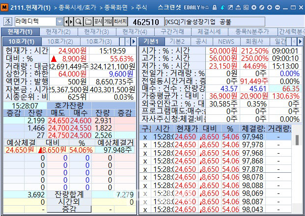The image size is (305, 216).
Task: Click 주식 breadcrumb in title bar
Action: [141, 7]
